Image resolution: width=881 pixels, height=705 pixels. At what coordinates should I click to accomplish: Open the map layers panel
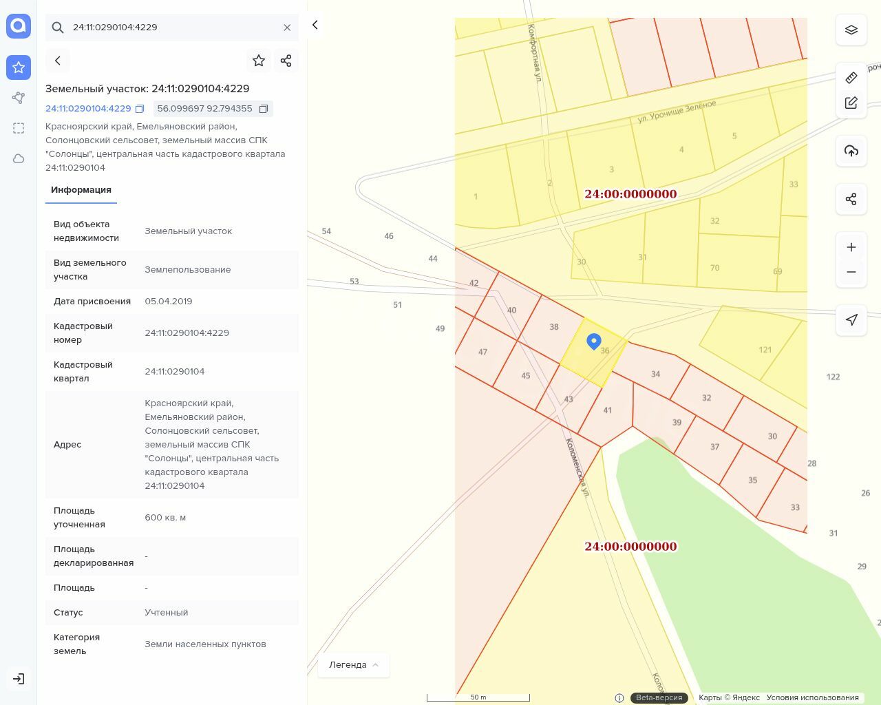(851, 30)
